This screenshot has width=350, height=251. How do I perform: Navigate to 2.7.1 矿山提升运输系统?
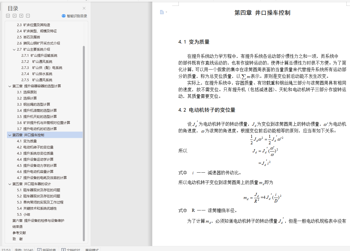(x=39, y=56)
